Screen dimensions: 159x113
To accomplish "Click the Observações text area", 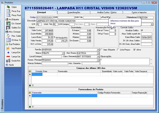I will coord(125,61).
